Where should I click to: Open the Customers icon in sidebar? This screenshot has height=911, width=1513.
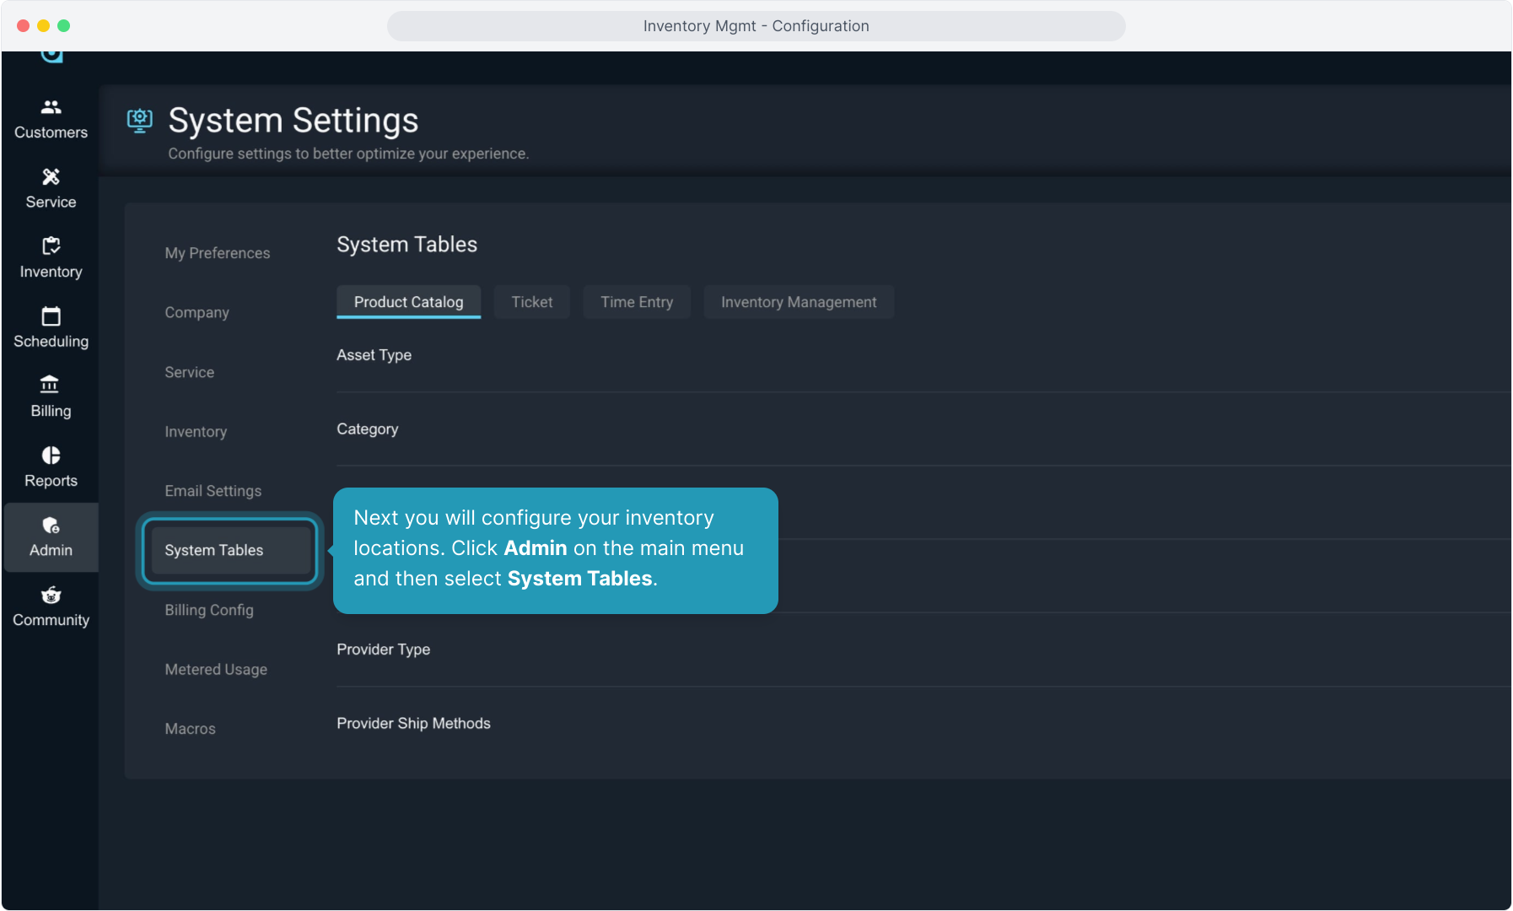(x=51, y=108)
